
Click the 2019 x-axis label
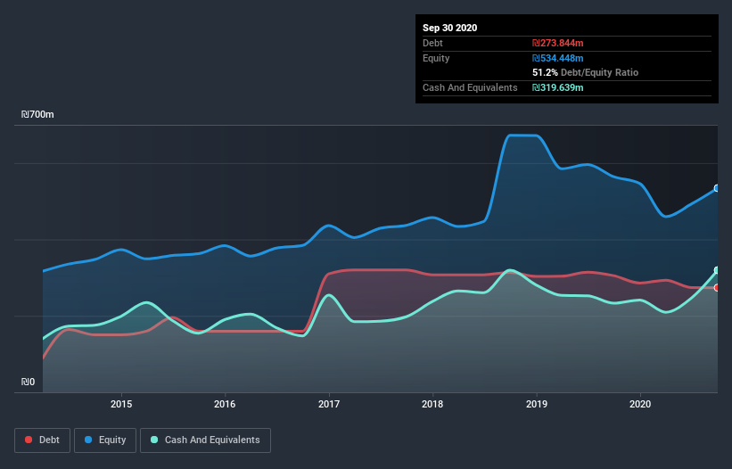537,404
